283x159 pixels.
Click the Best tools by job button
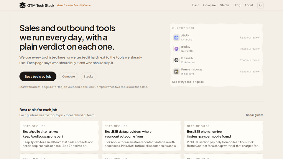click(x=38, y=77)
